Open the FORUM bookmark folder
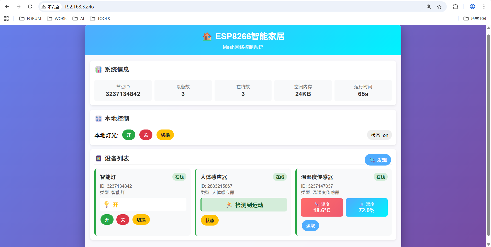The width and height of the screenshot is (491, 247). [30, 19]
